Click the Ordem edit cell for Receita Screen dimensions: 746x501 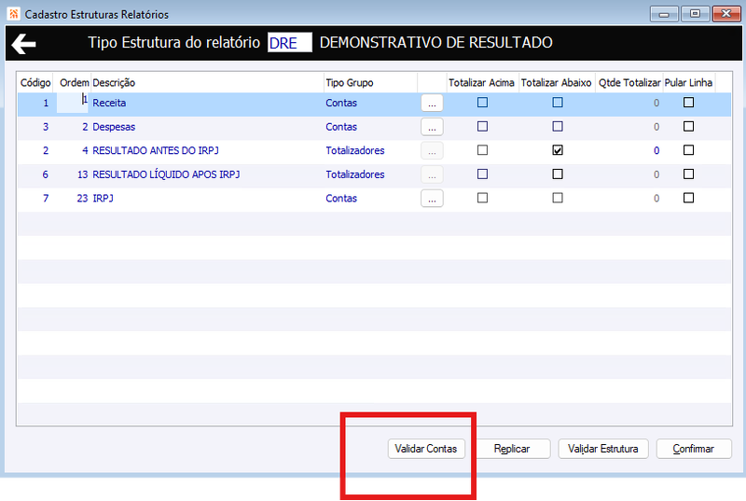[73, 103]
